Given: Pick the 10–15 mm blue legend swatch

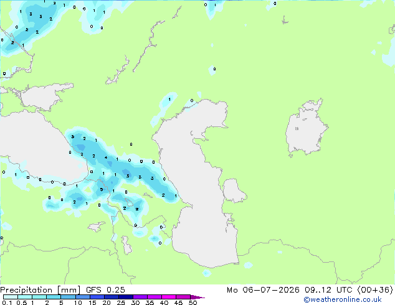Looking at the screenshot, I should (83, 297).
